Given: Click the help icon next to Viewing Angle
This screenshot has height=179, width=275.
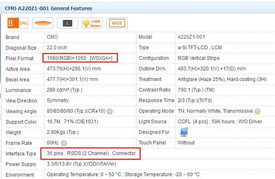Looking at the screenshot, I should click(x=110, y=111).
